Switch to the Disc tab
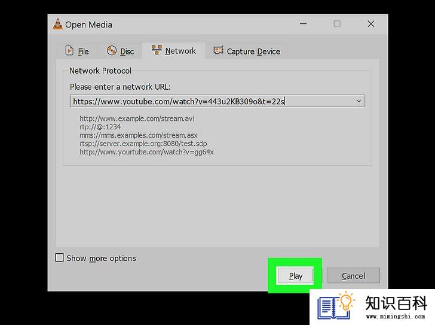The height and width of the screenshot is (325, 435). (120, 51)
